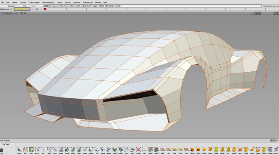Select the L2 layer button

37,9
